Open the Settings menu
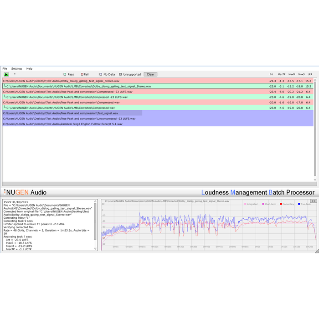Screen dimensions: 319x319 tap(16, 68)
